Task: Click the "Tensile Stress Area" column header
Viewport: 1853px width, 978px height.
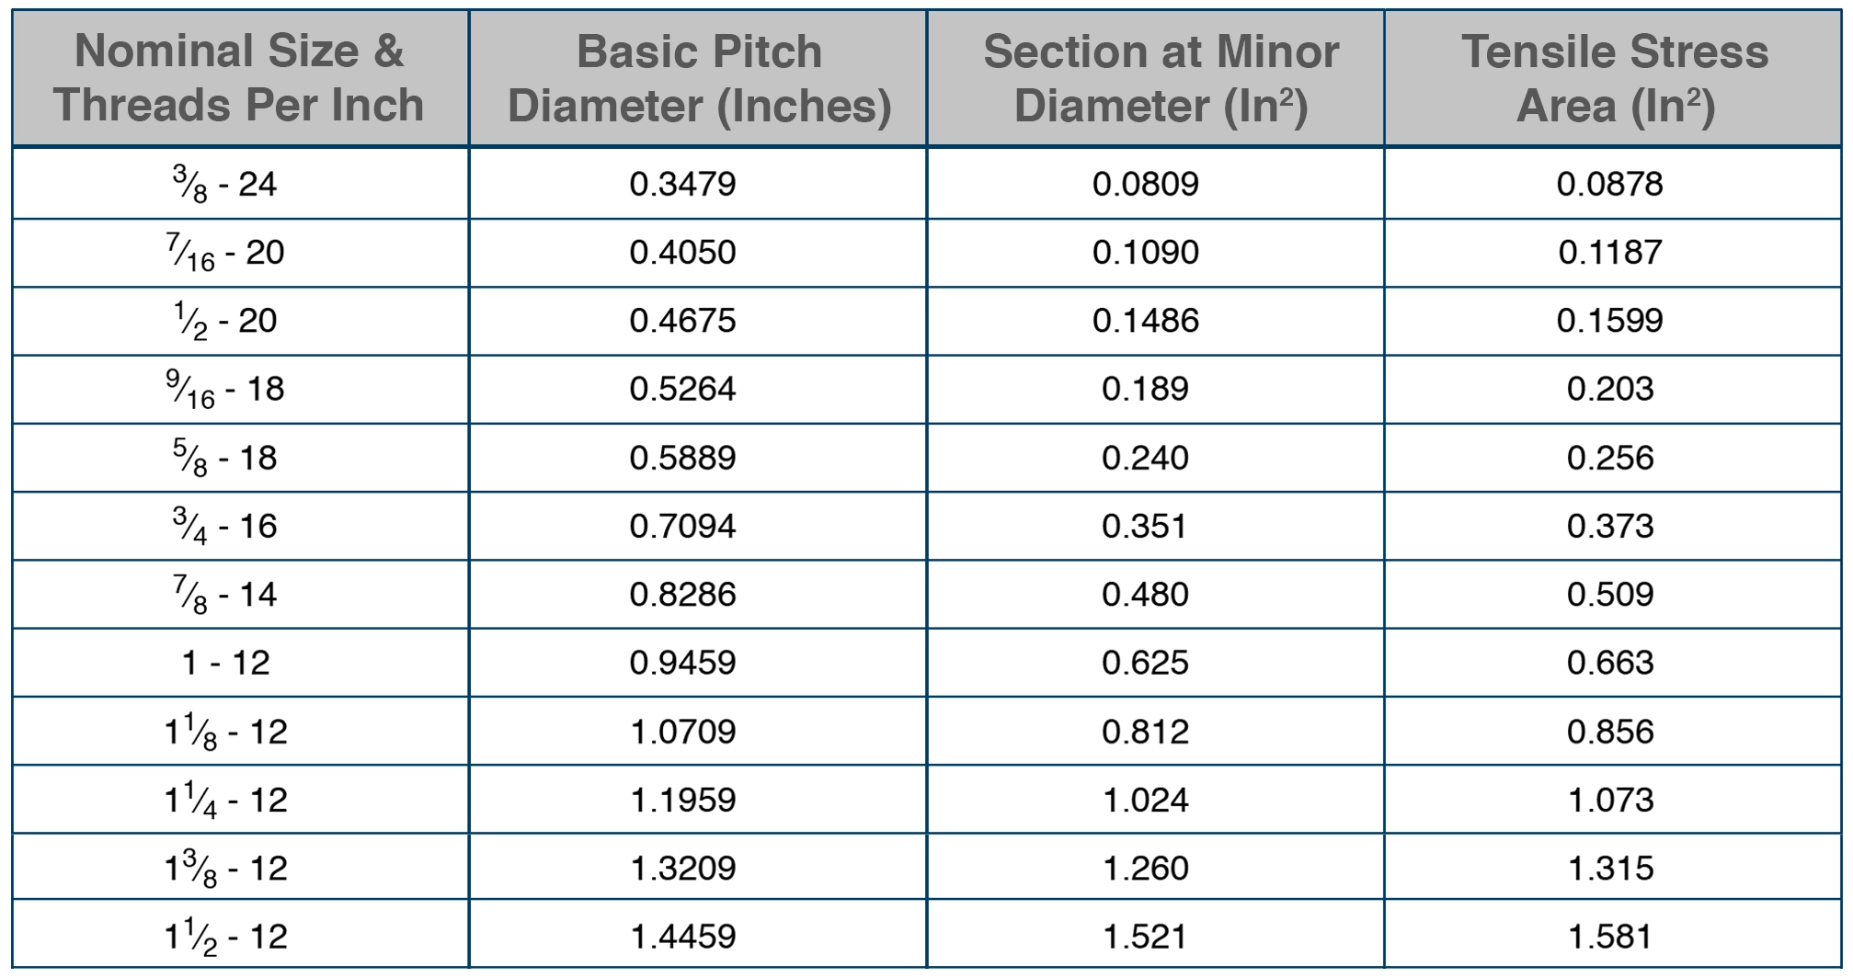Action: point(1615,78)
